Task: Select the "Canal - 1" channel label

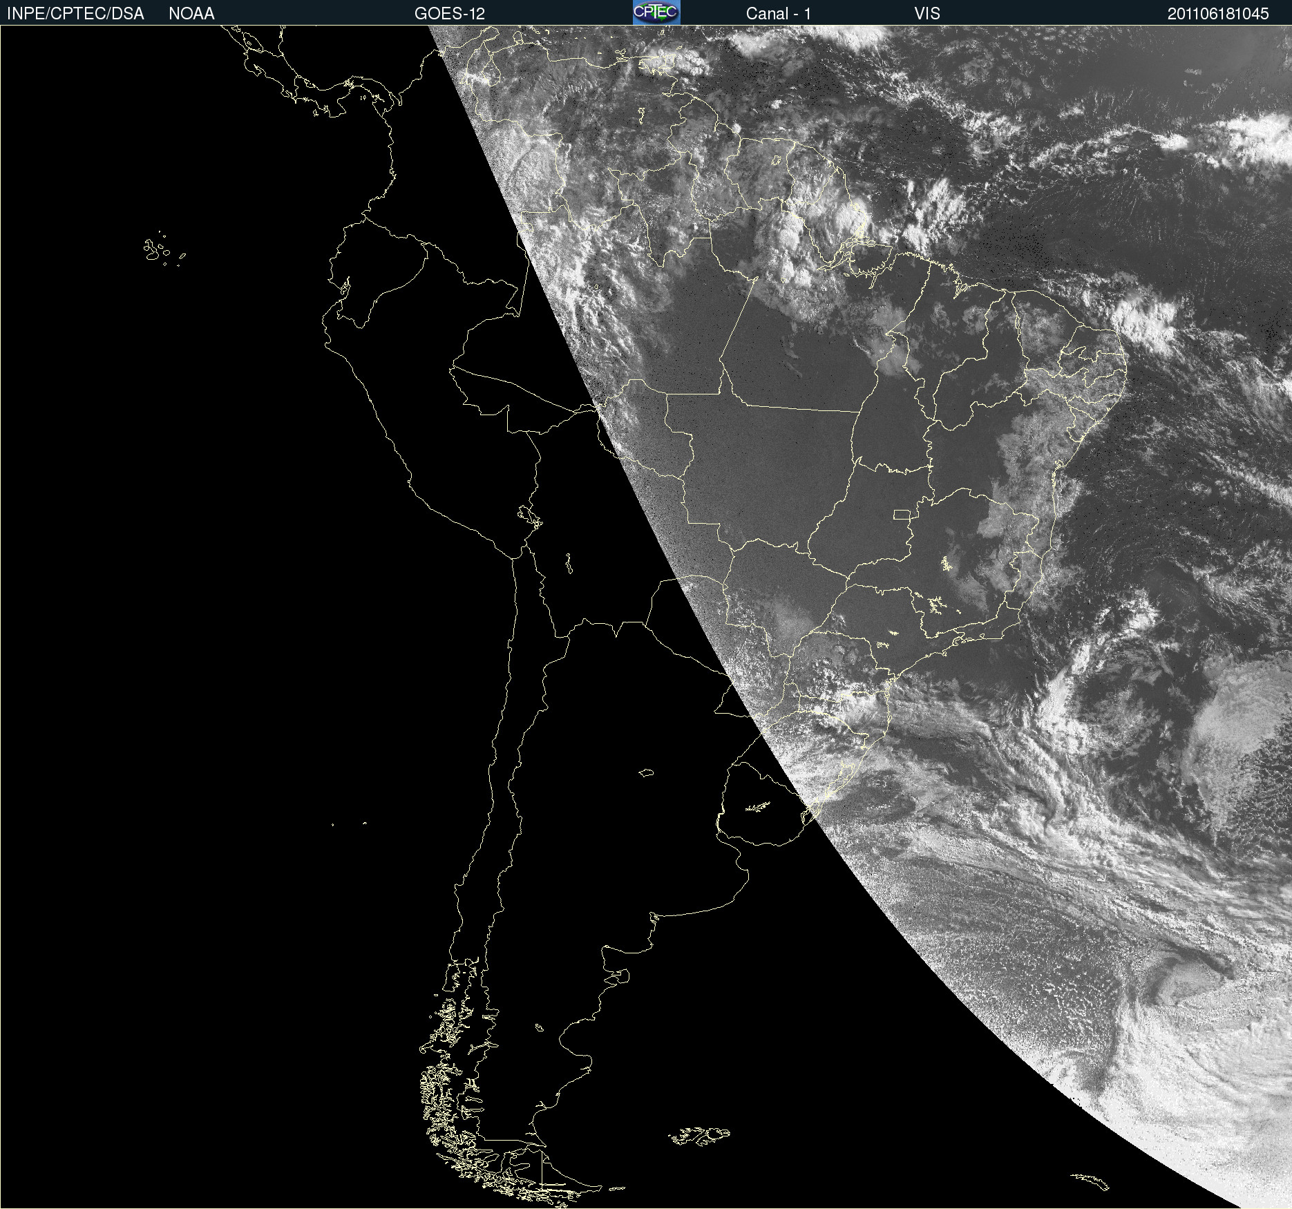Action: click(x=779, y=14)
